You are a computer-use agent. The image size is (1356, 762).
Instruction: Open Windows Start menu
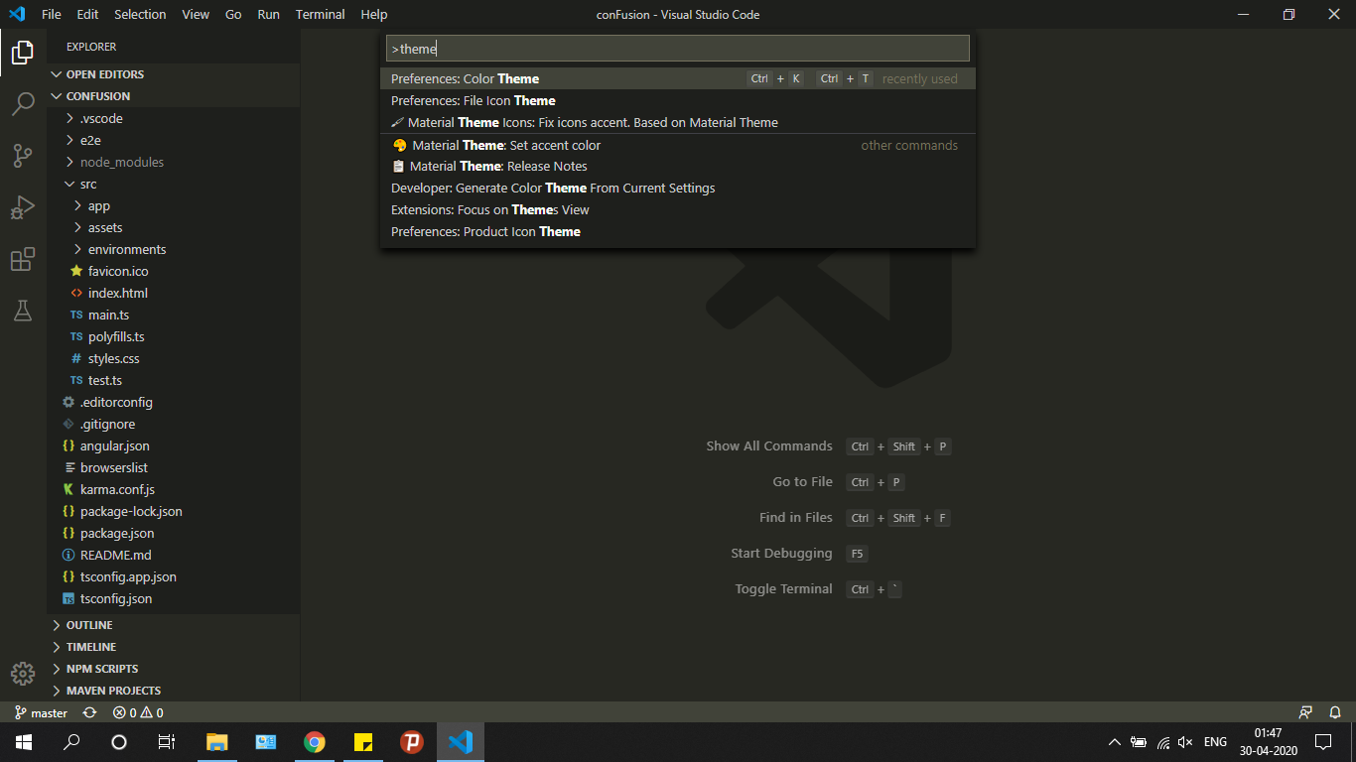click(24, 742)
